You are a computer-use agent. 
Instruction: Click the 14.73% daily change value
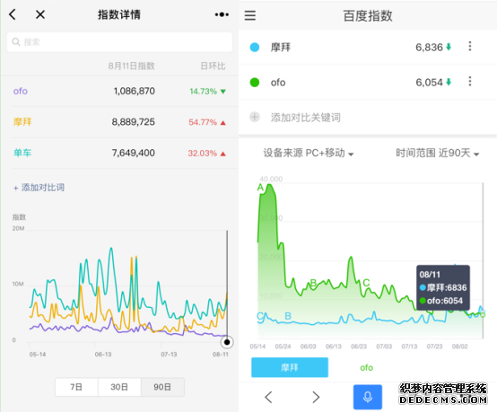[203, 92]
